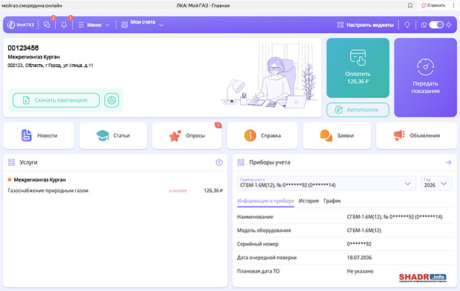Click the Автоплатеж button

(357, 110)
